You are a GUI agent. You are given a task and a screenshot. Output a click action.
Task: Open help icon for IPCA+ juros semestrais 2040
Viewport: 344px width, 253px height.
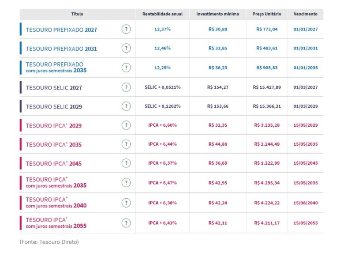126,203
